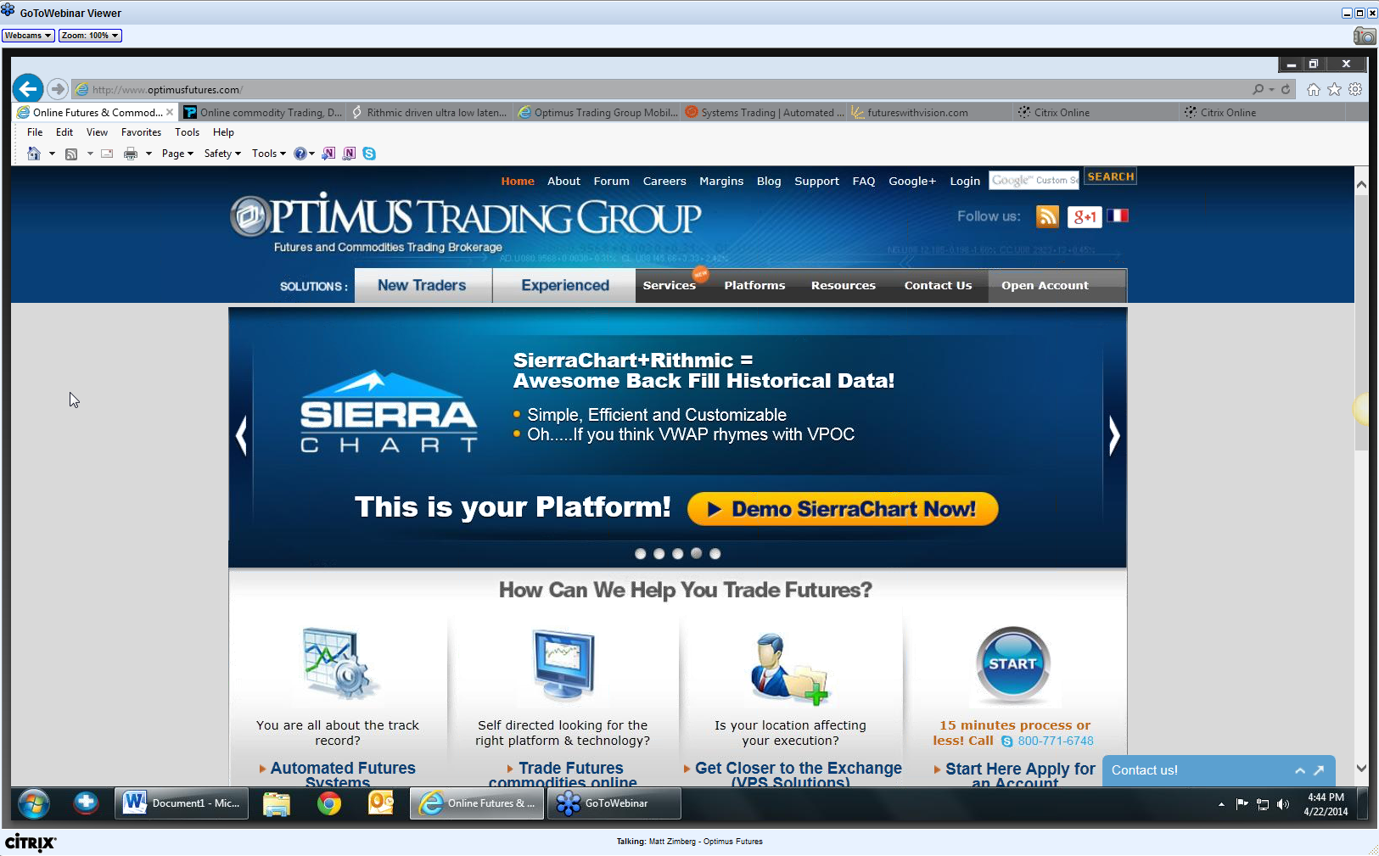This screenshot has width=1379, height=856.
Task: Open favorites with the star icon
Action: click(1334, 89)
